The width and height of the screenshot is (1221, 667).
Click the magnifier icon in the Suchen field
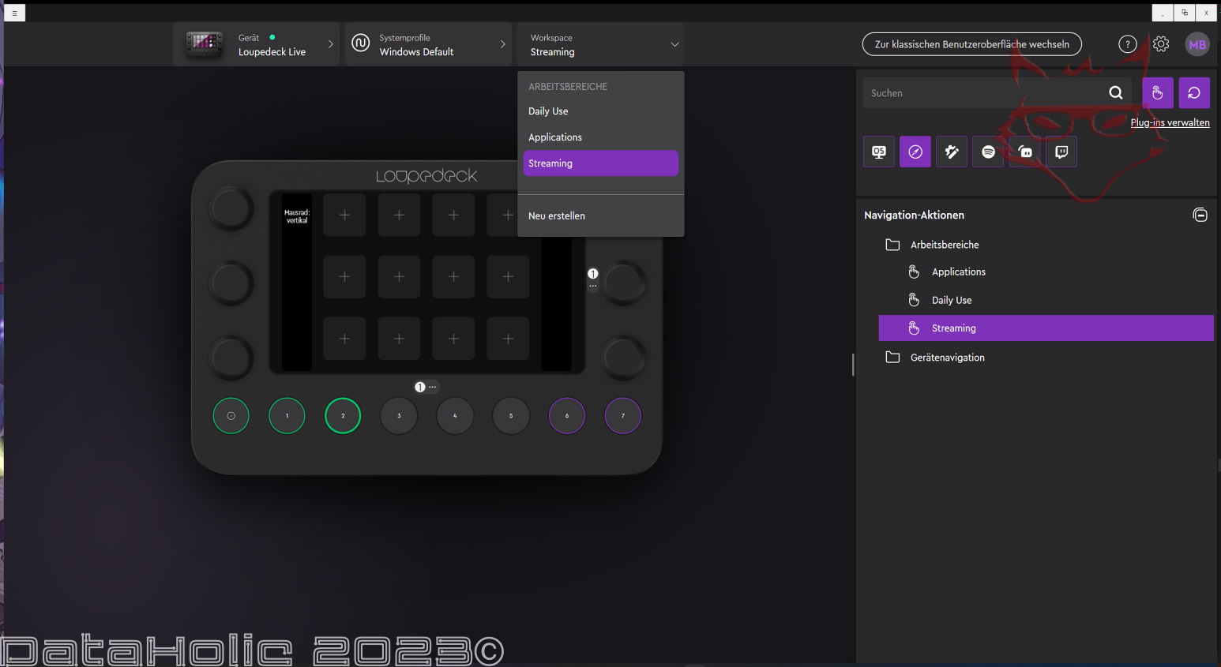[1116, 93]
